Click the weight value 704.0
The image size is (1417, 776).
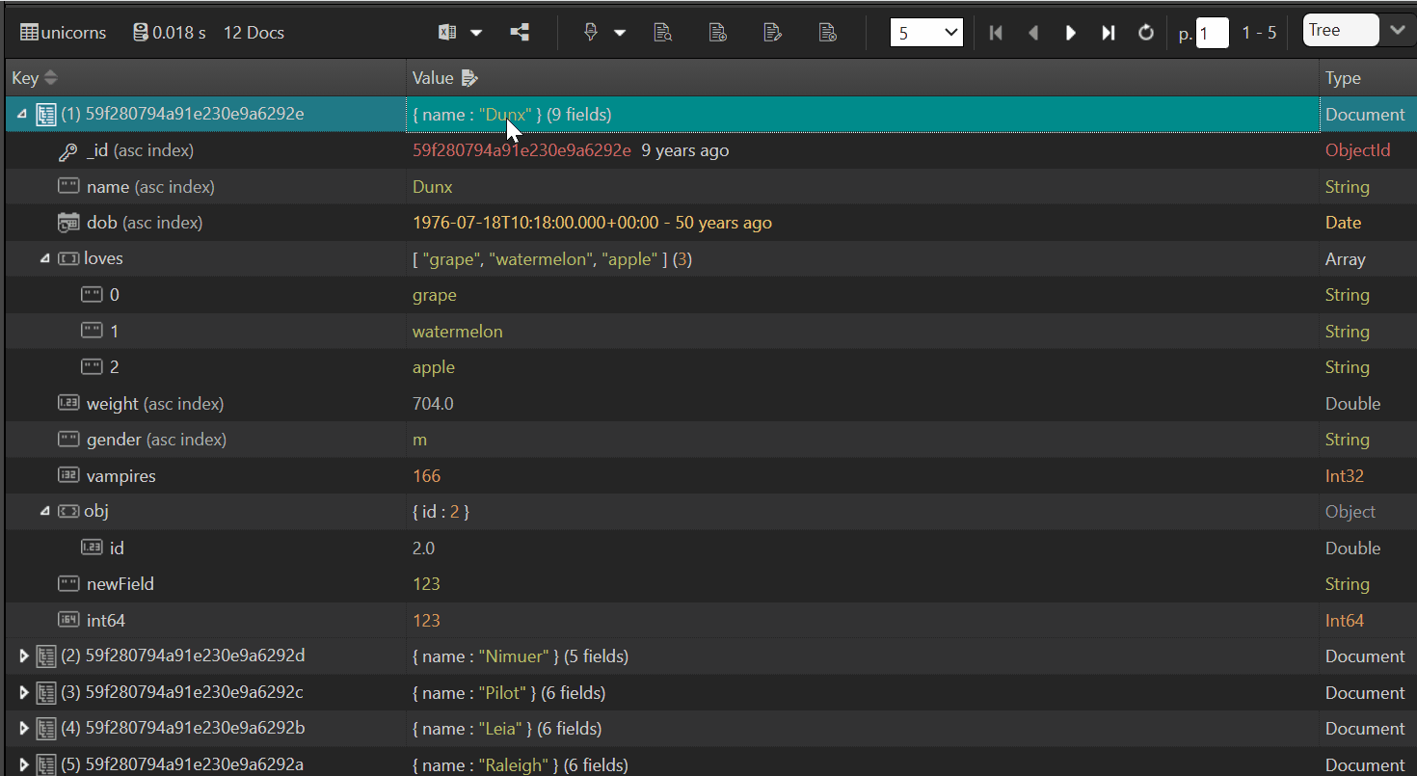(x=433, y=404)
